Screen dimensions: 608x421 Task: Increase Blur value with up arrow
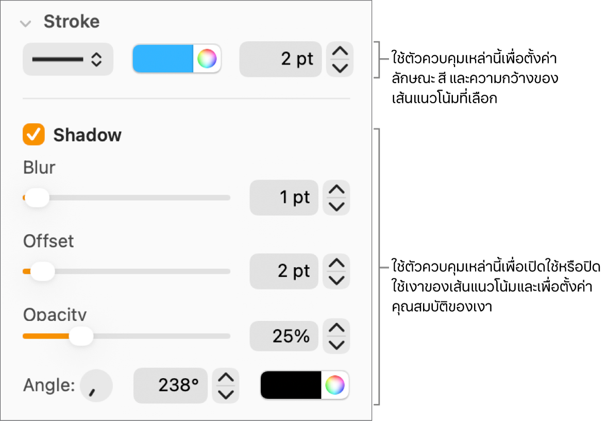(336, 190)
